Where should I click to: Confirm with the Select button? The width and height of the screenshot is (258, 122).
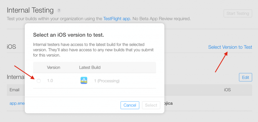[x=151, y=105]
